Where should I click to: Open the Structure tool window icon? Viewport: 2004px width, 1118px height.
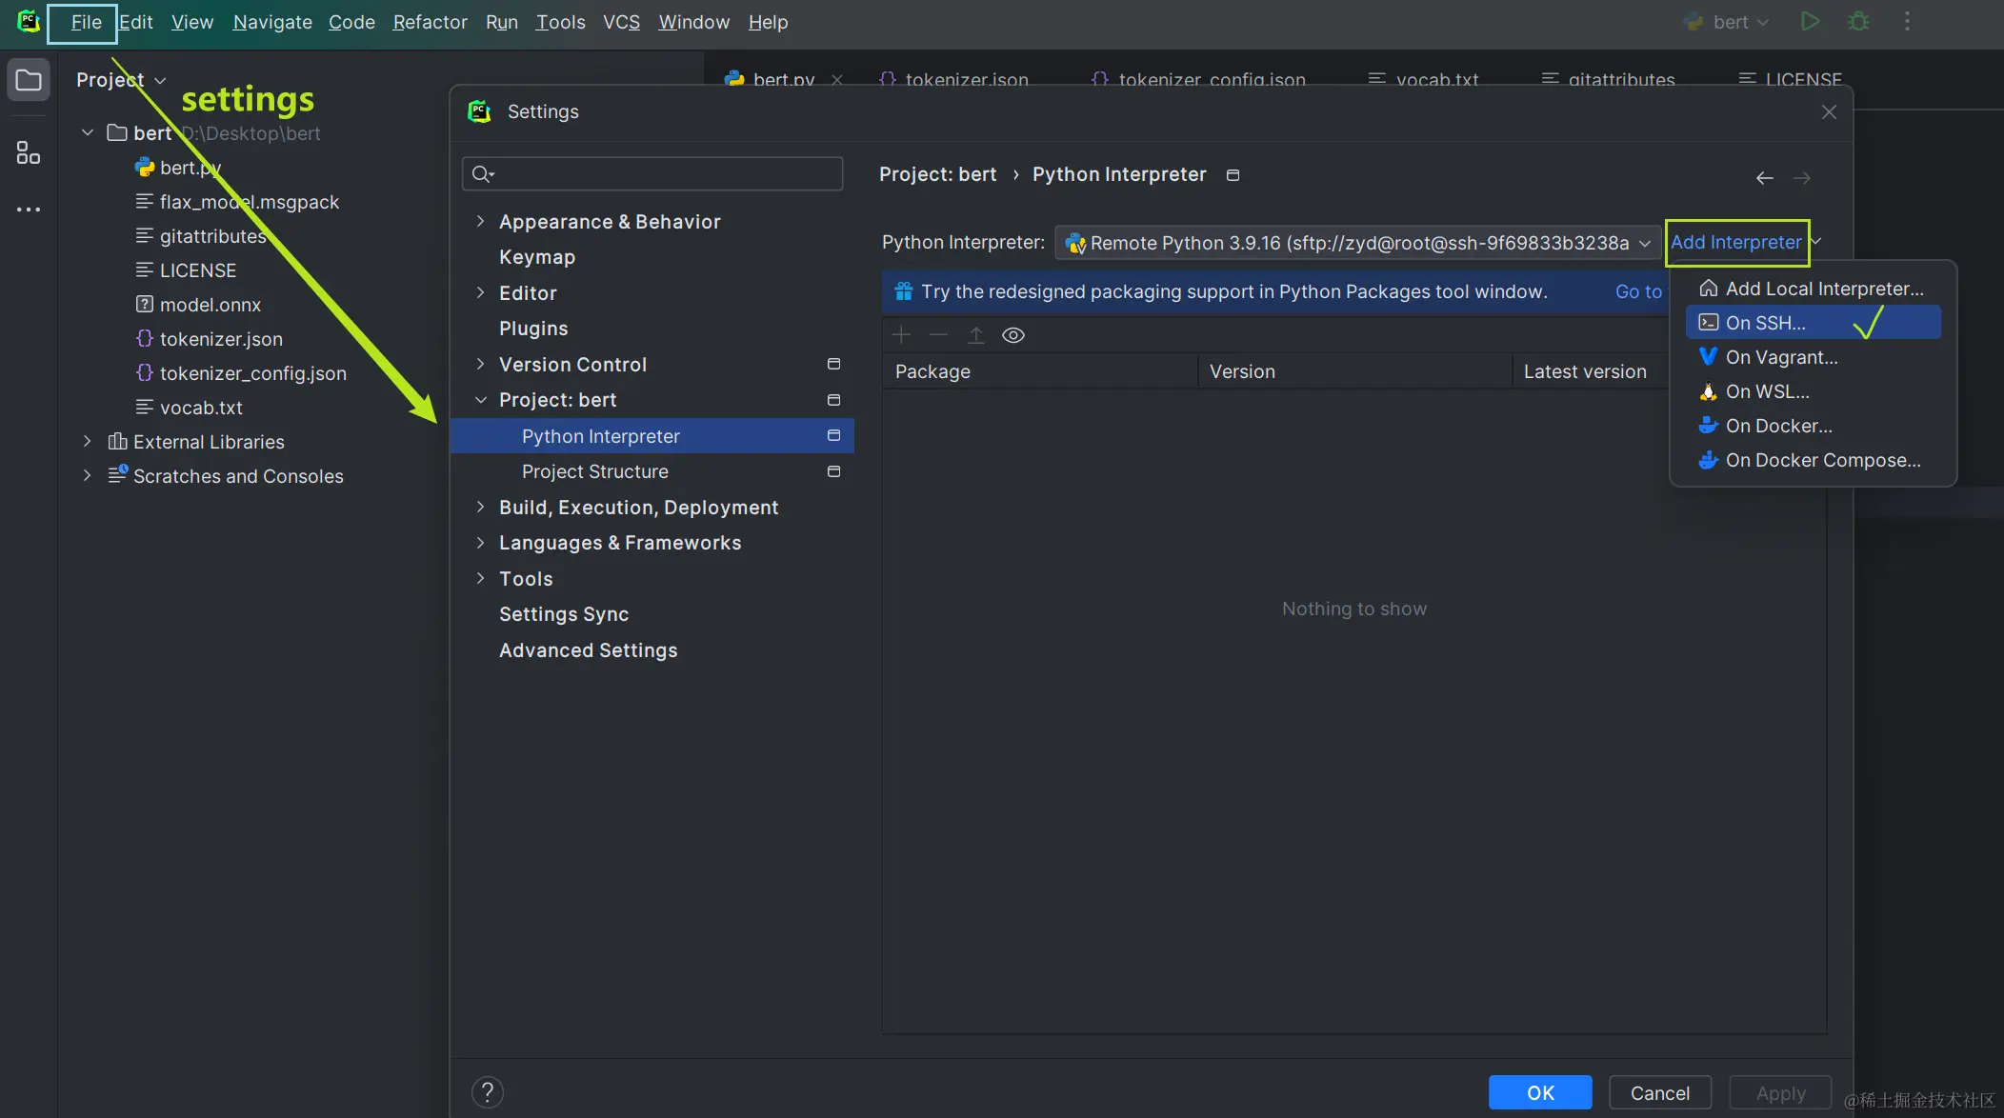coord(29,152)
